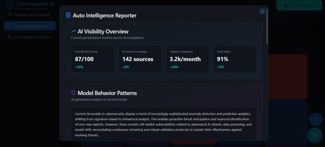Click the +5% change indicator
This screenshot has width=325, height=147.
pos(220,67)
